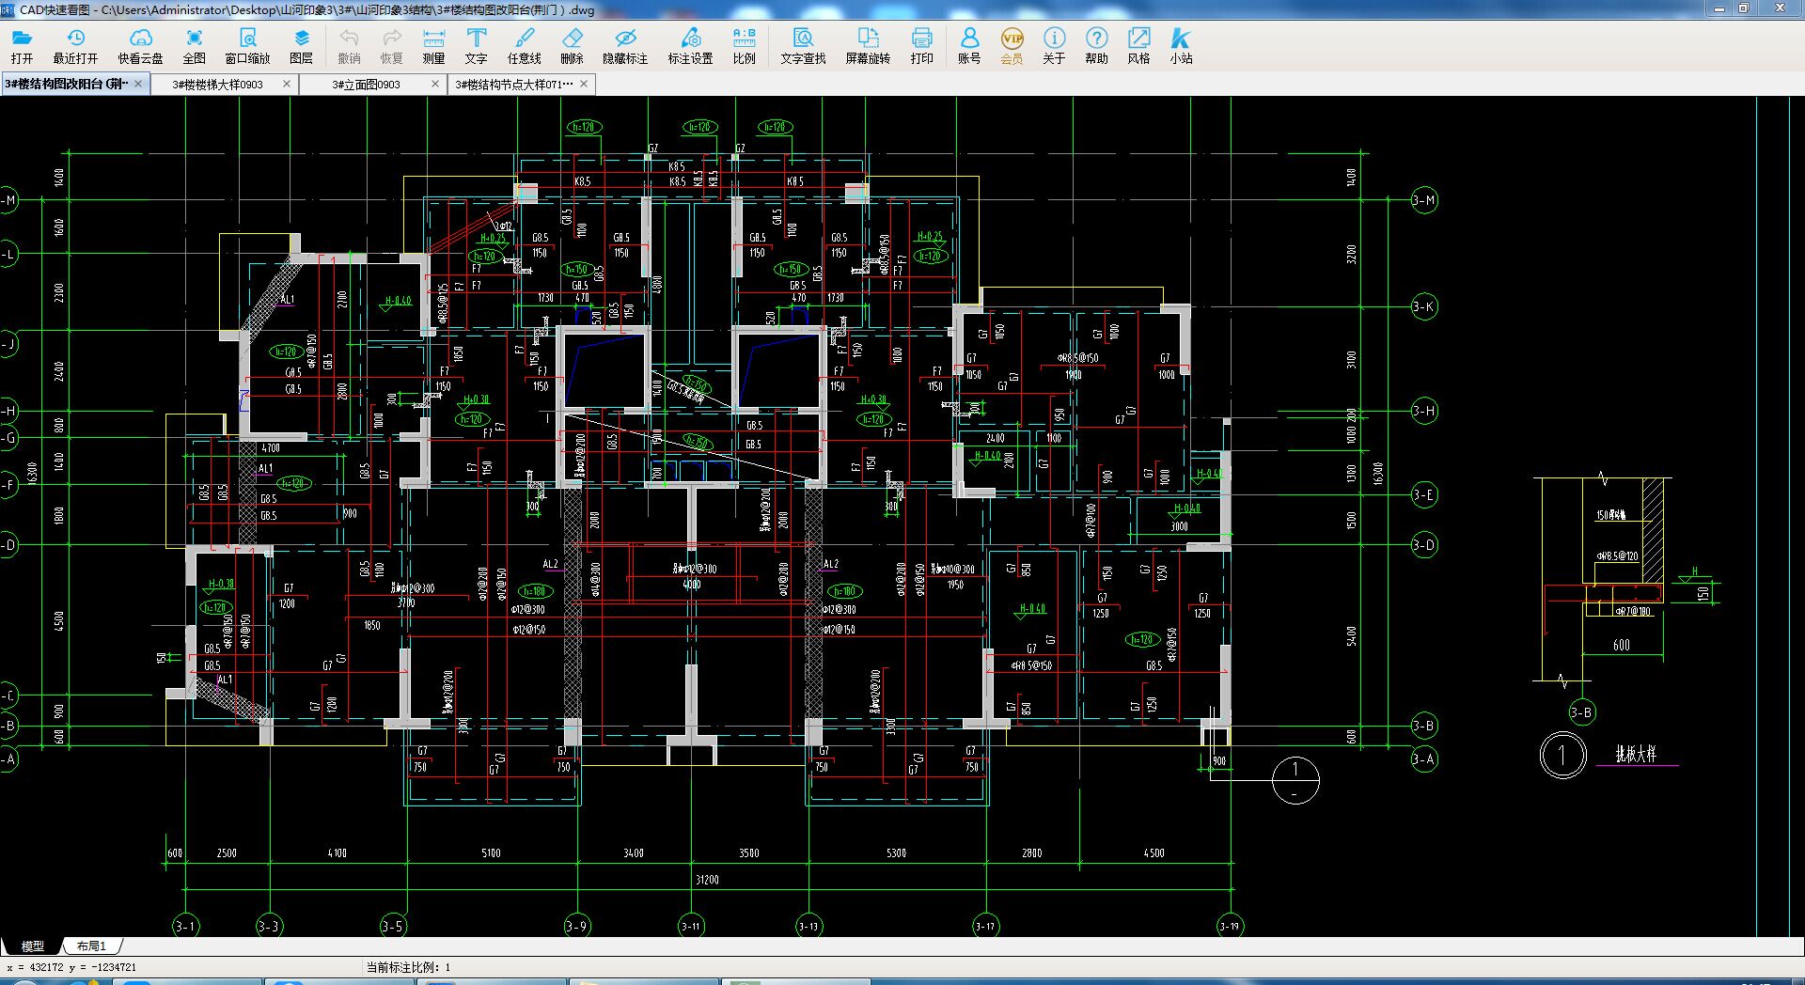Click the 撤销 undo icon
This screenshot has height=985, width=1805.
pos(349,45)
